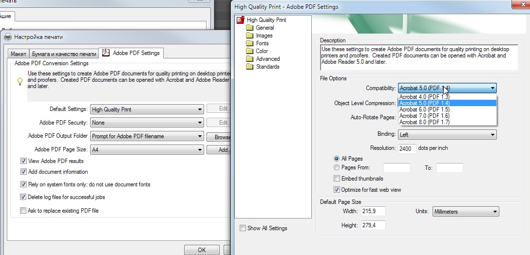Enable Ask to replace existing PDF file
Screen dimensions: 530x255
coord(23,210)
